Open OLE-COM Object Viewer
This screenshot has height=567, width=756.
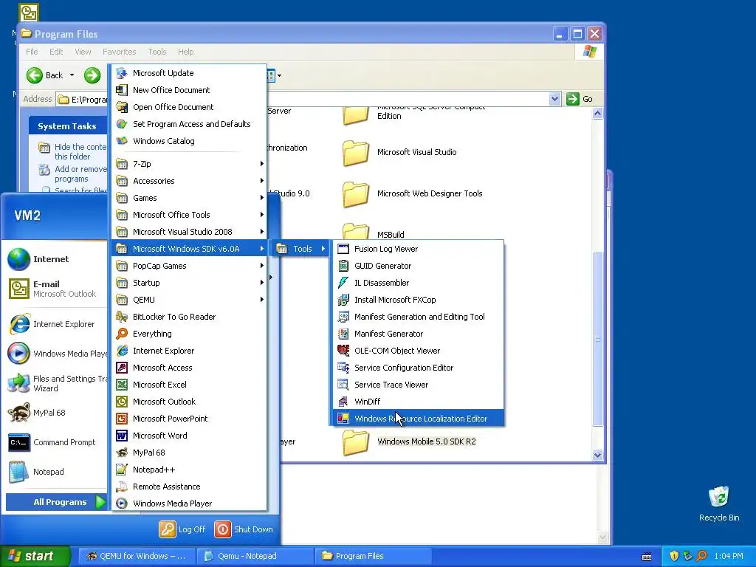tap(418, 351)
